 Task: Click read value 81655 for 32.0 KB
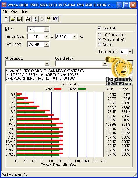pyautogui.click(x=126, y=120)
